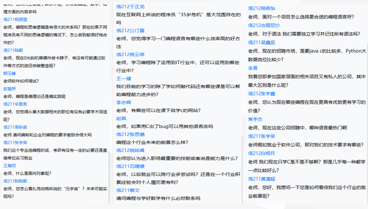Select the username 朱易

click(252, 68)
